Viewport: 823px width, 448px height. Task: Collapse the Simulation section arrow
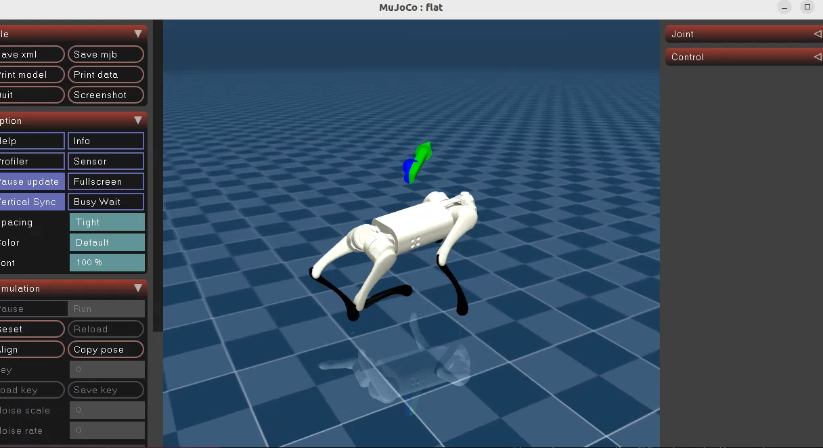tap(138, 288)
